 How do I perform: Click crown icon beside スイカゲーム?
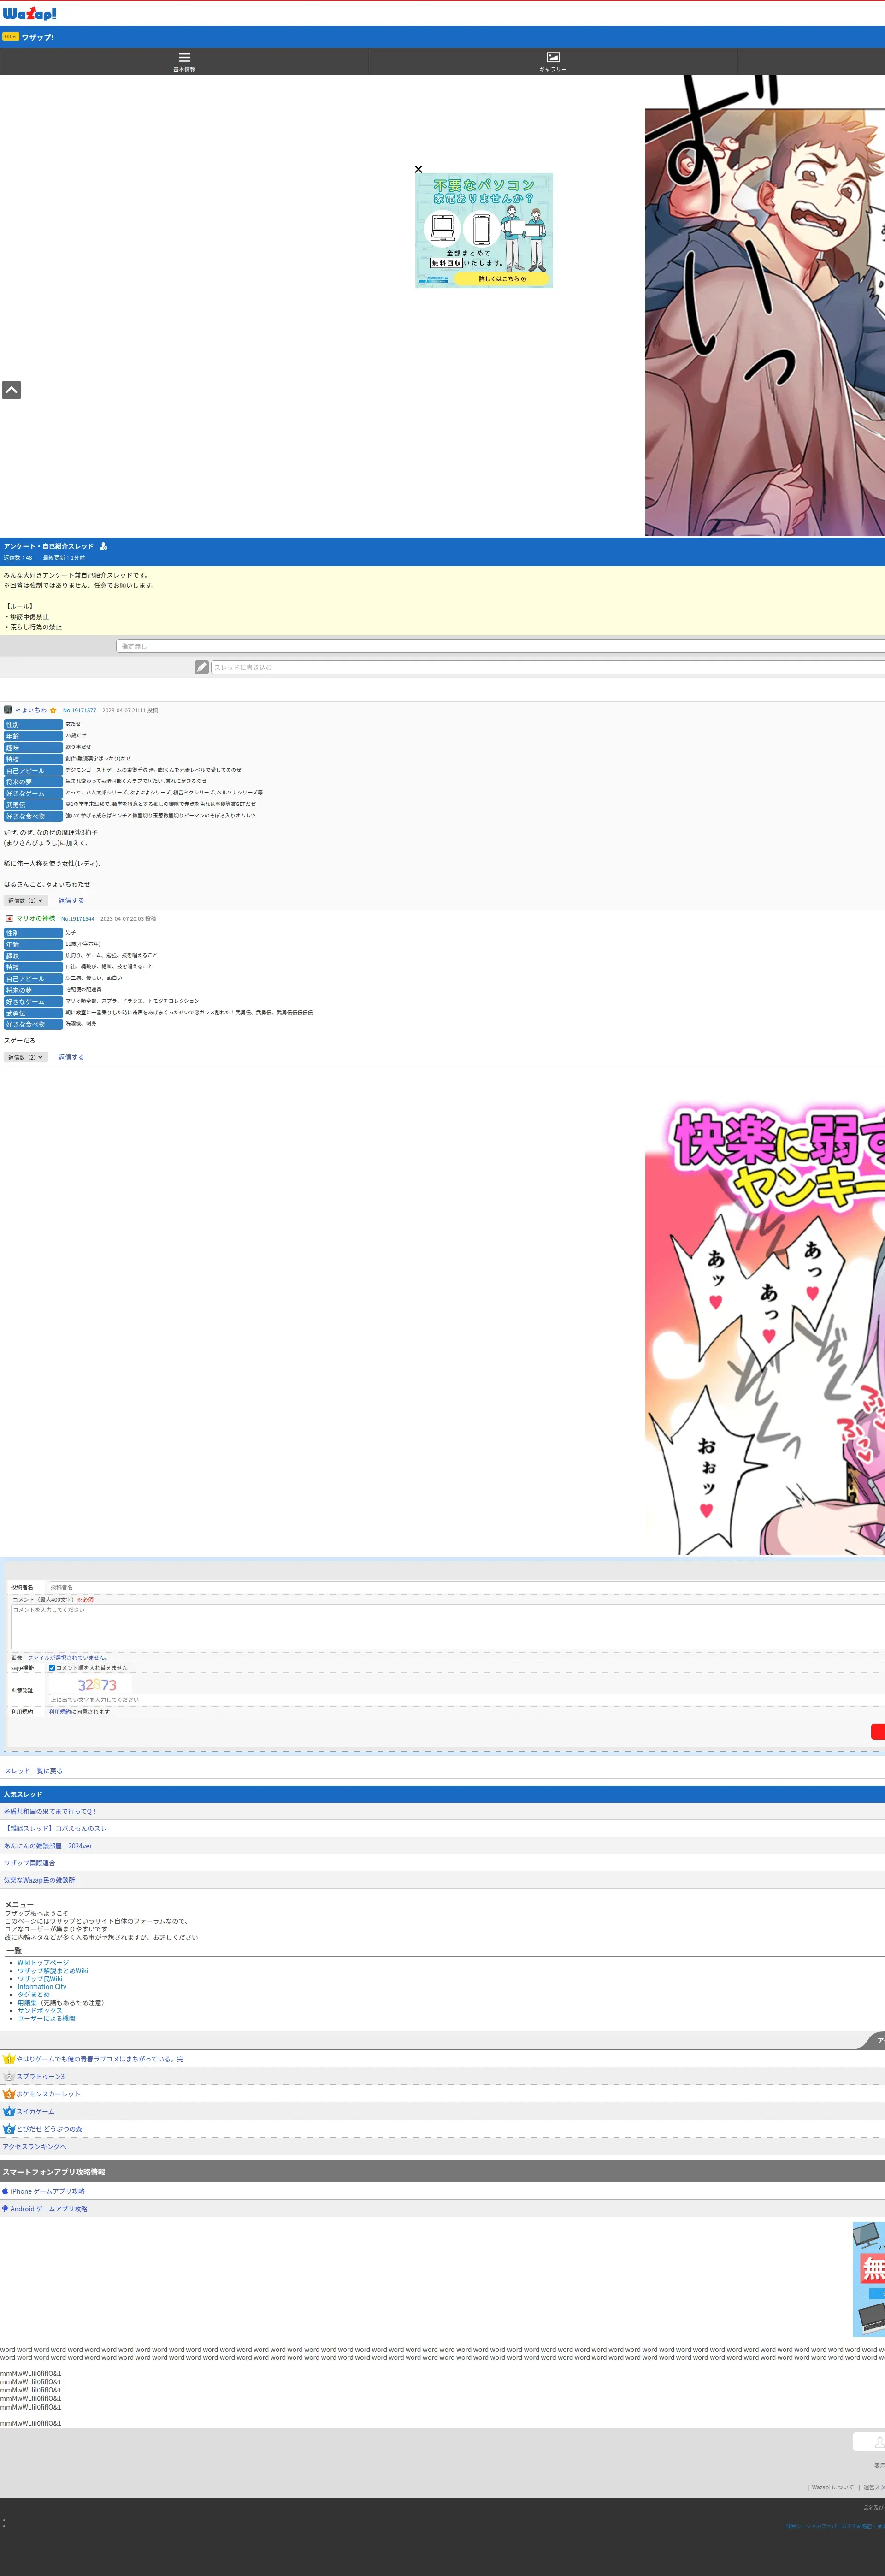click(9, 2111)
